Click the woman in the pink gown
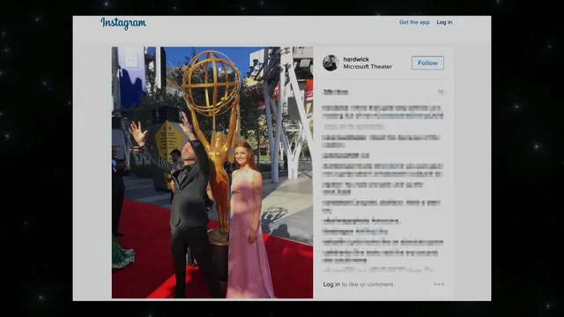564x317 pixels. coord(249,219)
